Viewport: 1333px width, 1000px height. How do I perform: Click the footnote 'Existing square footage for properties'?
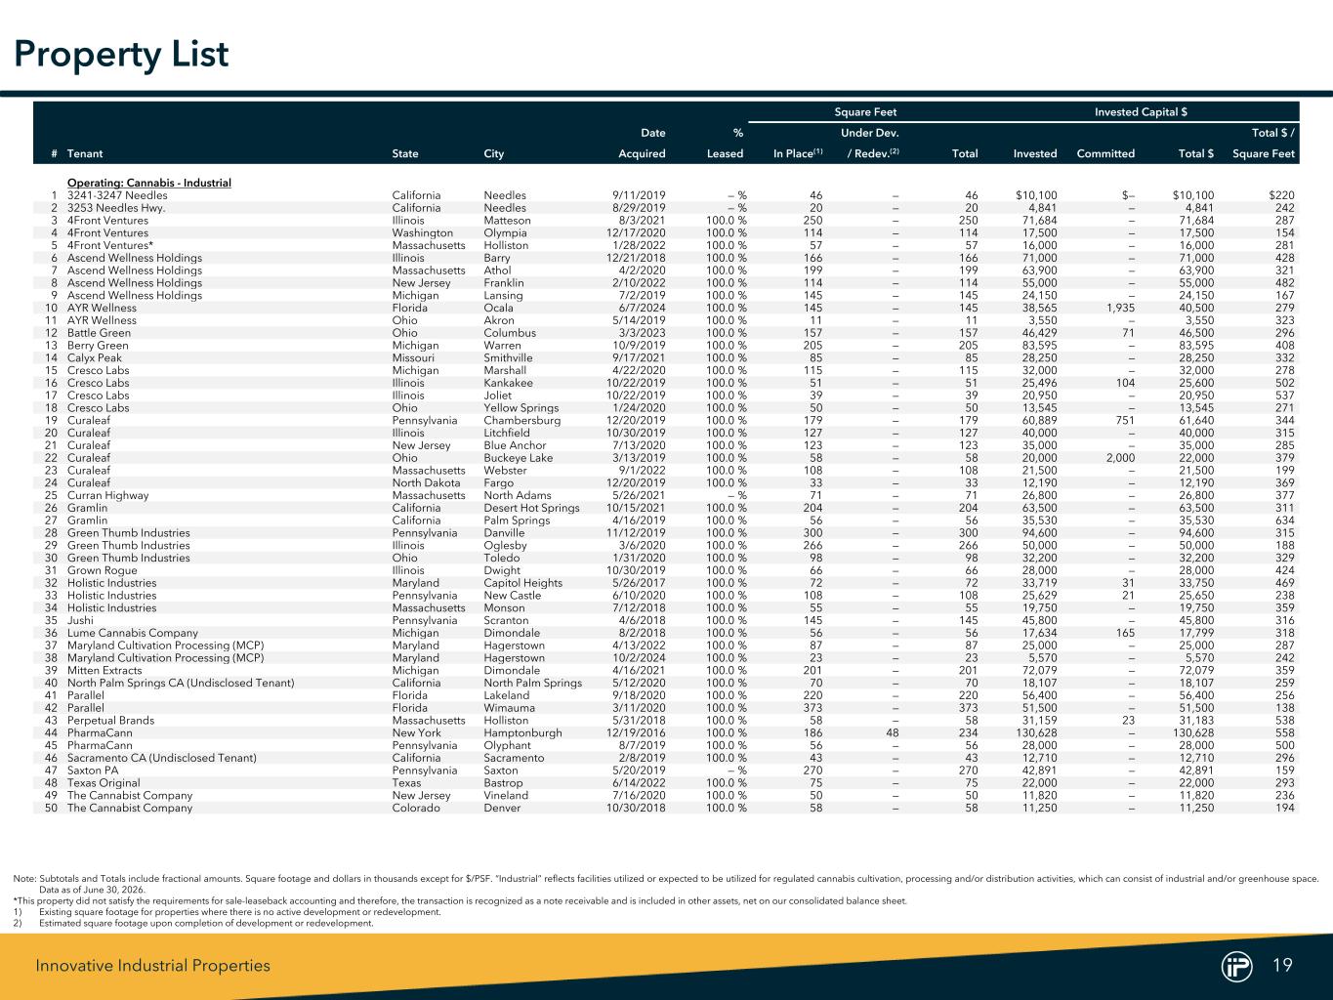239,912
